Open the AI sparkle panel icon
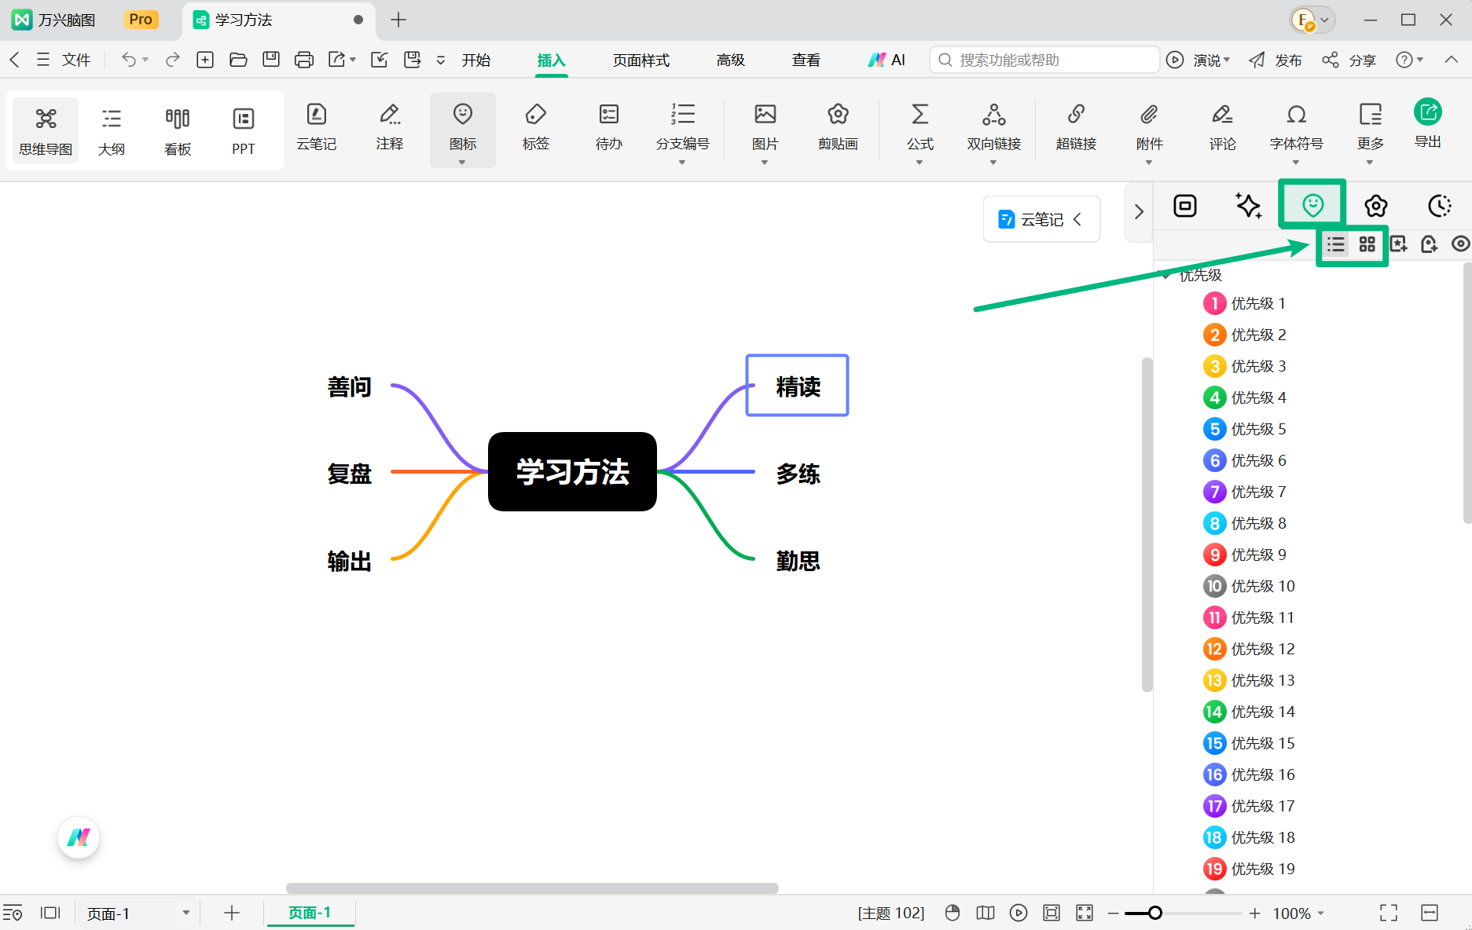 1248,206
